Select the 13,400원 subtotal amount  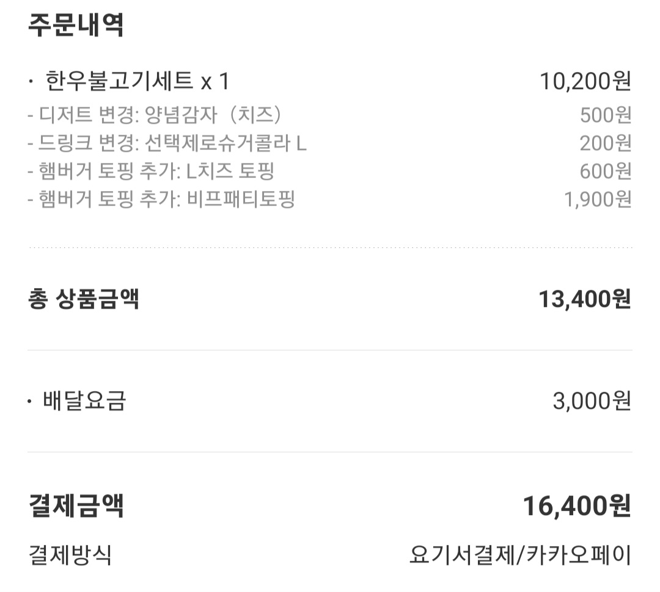(x=585, y=300)
